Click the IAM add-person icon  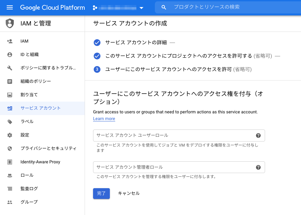pyautogui.click(x=10, y=41)
